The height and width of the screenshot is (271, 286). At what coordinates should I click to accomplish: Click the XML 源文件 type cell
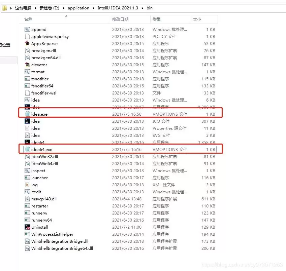(164, 185)
